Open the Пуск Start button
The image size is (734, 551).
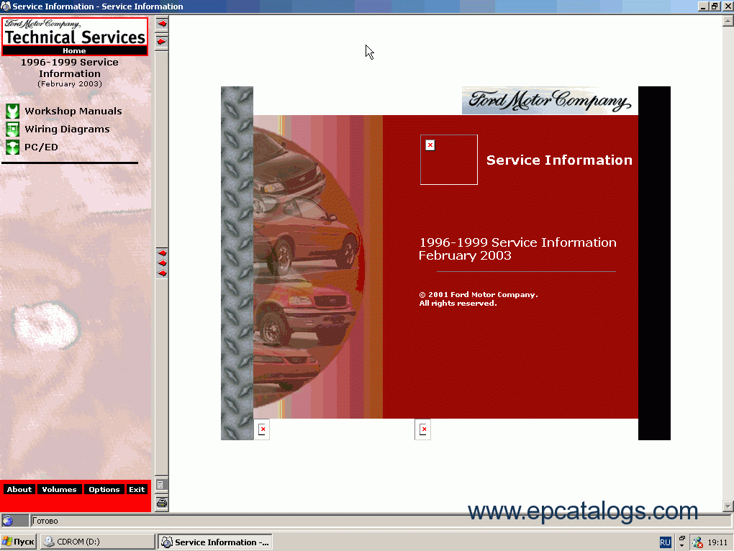coord(18,542)
